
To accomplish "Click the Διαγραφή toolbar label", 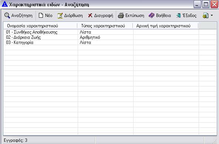I will tap(104, 16).
